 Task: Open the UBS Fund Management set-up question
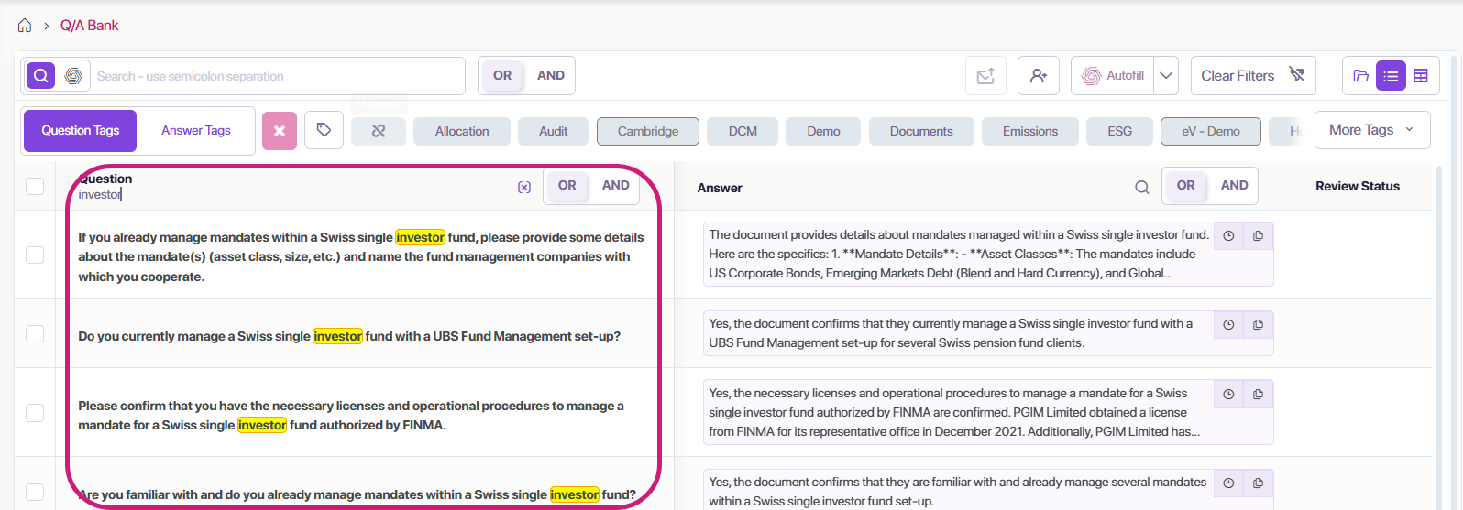point(349,336)
